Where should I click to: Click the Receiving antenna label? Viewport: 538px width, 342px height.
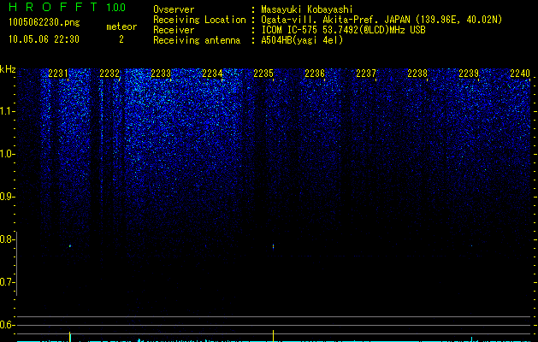[197, 40]
